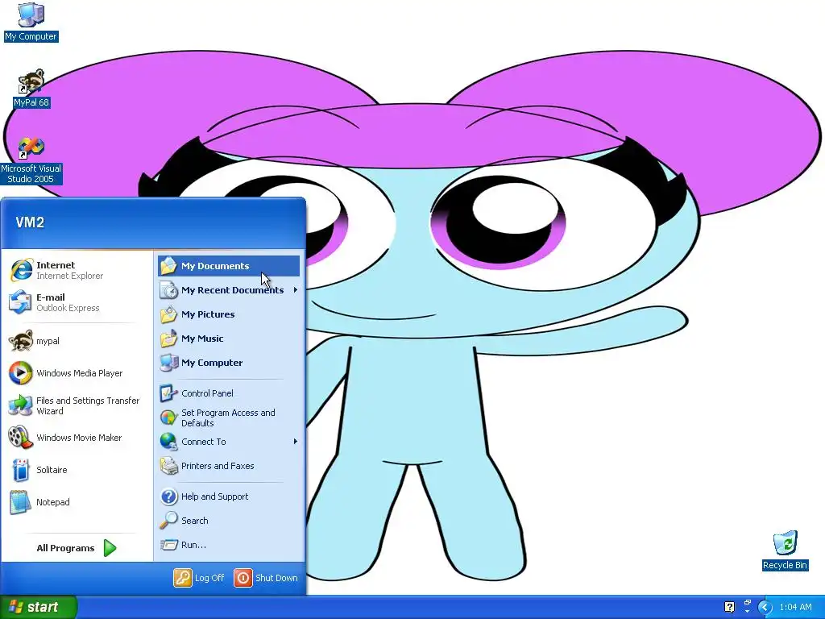Open My Music folder

pyautogui.click(x=228, y=339)
